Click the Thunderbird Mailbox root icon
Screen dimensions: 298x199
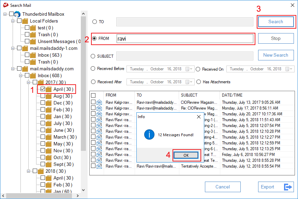coord(17,14)
